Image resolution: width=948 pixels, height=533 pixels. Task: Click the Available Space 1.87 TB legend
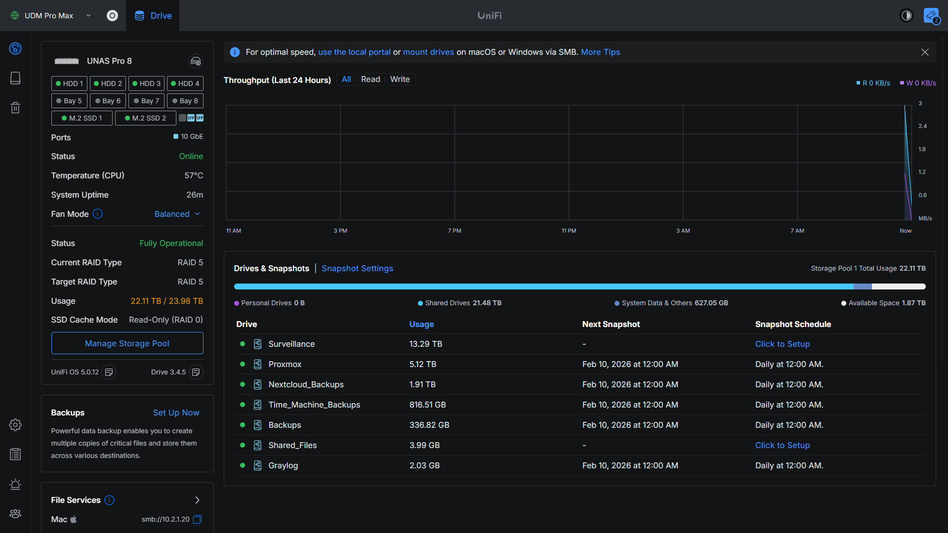coord(883,303)
